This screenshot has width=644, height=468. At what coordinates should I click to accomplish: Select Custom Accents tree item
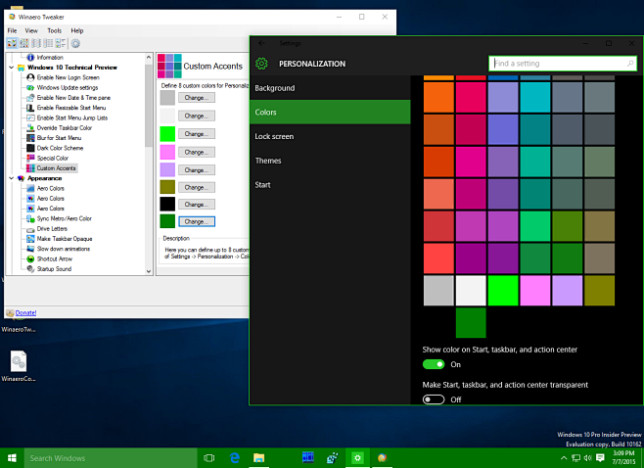(x=56, y=168)
